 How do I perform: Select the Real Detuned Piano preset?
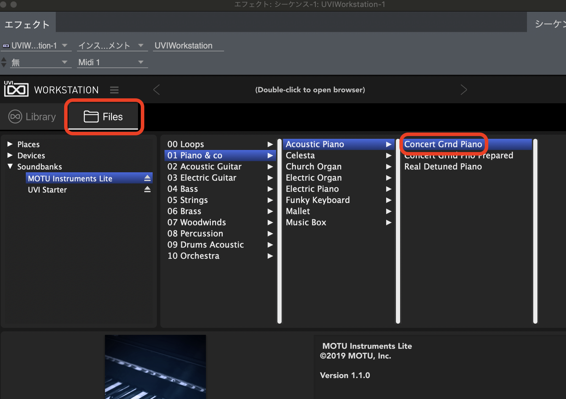click(x=467, y=166)
